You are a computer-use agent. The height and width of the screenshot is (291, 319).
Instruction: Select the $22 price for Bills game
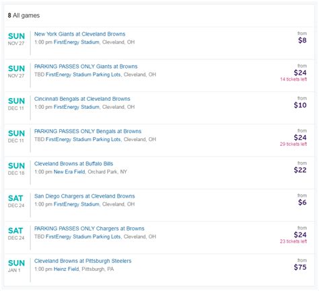(300, 170)
